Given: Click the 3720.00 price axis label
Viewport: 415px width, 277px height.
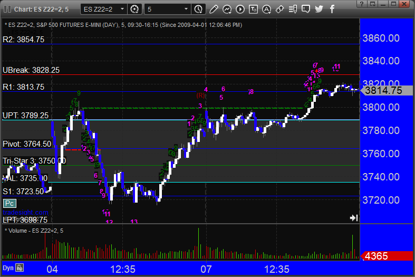Looking at the screenshot, I should 381,200.
